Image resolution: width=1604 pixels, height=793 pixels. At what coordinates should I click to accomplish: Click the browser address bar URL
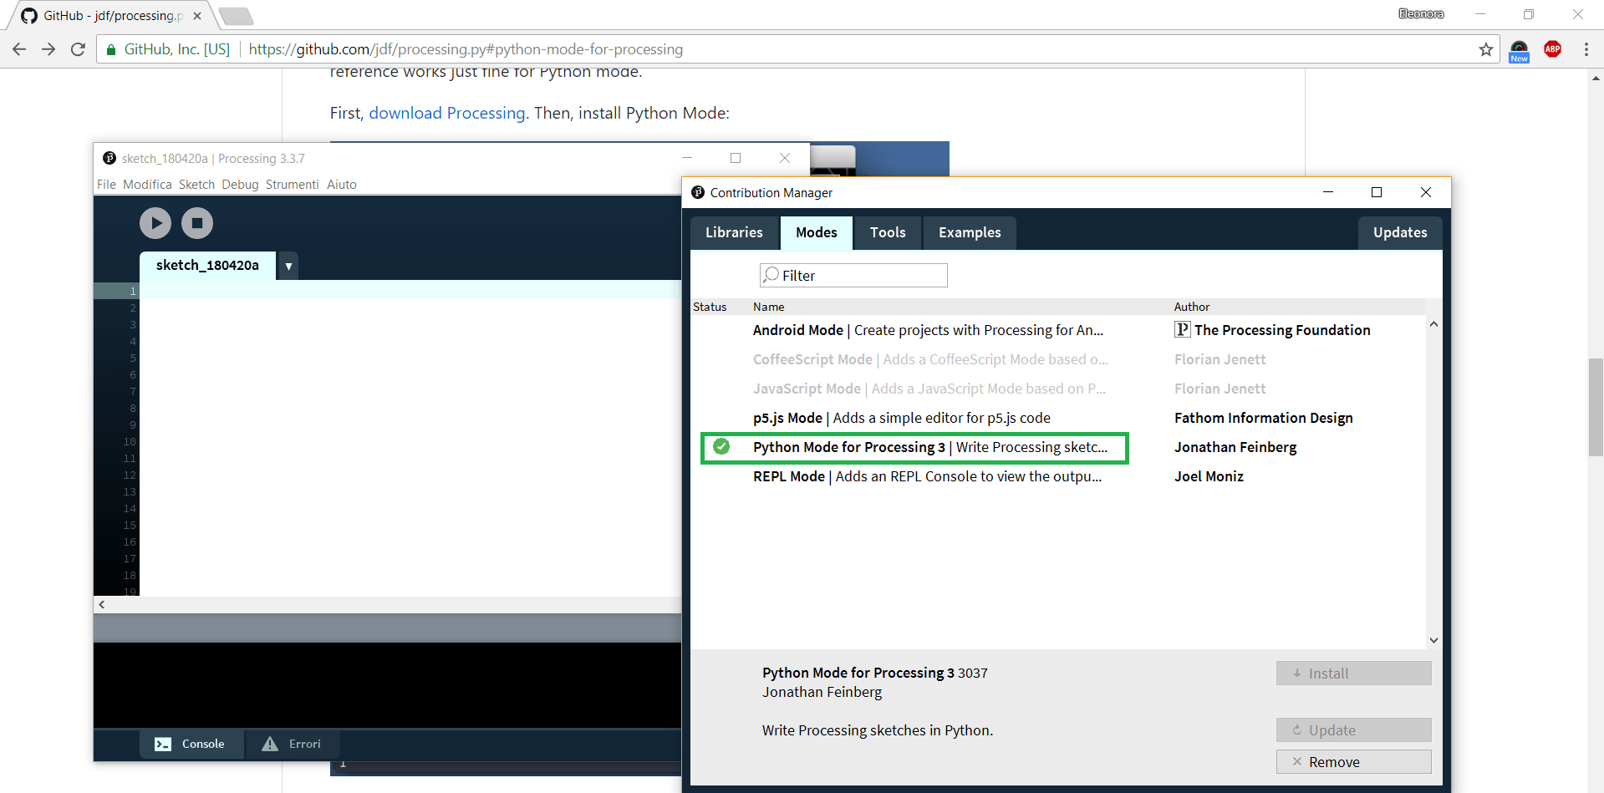(466, 49)
